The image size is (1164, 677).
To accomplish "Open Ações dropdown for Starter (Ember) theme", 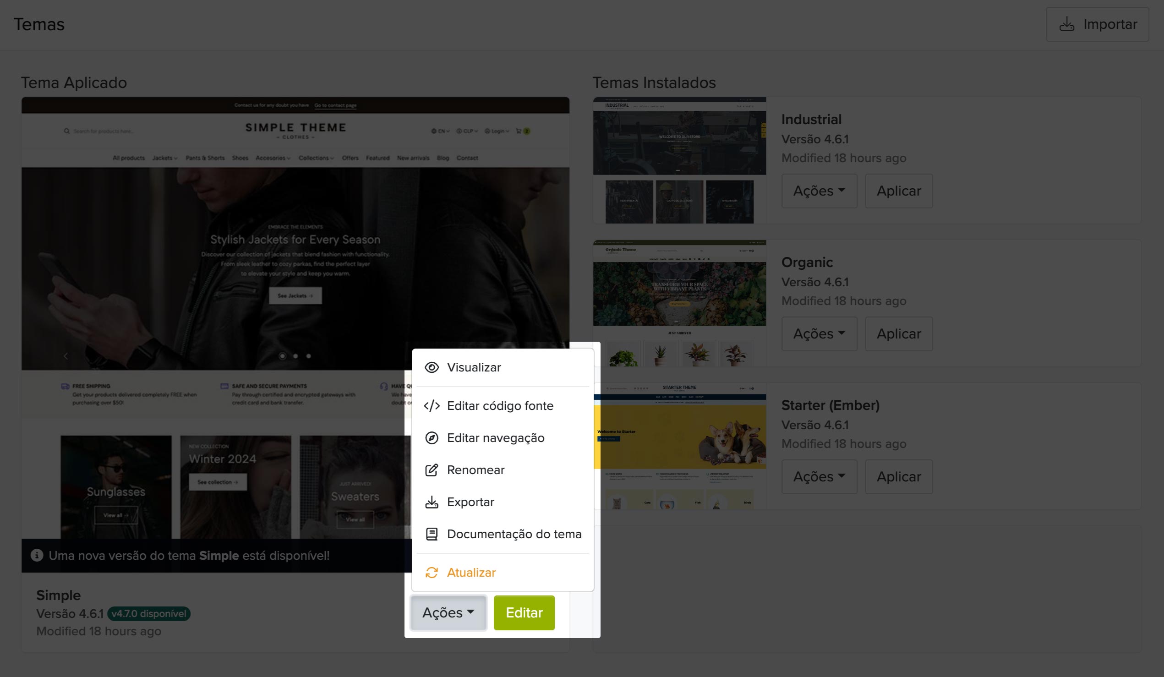I will pyautogui.click(x=819, y=476).
